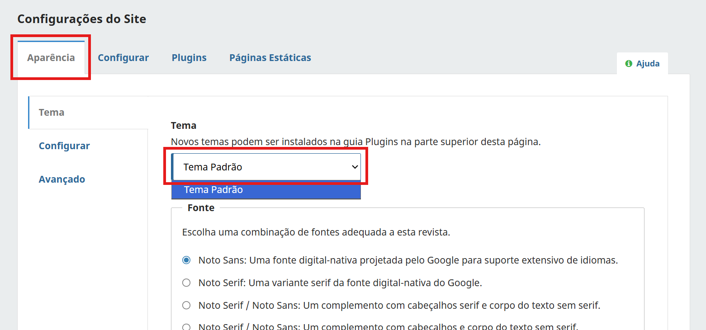This screenshot has width=706, height=330.
Task: Switch to the Plugins tab
Action: coord(189,57)
